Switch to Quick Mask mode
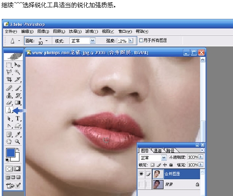The width and height of the screenshot is (233, 196). tap(17, 168)
